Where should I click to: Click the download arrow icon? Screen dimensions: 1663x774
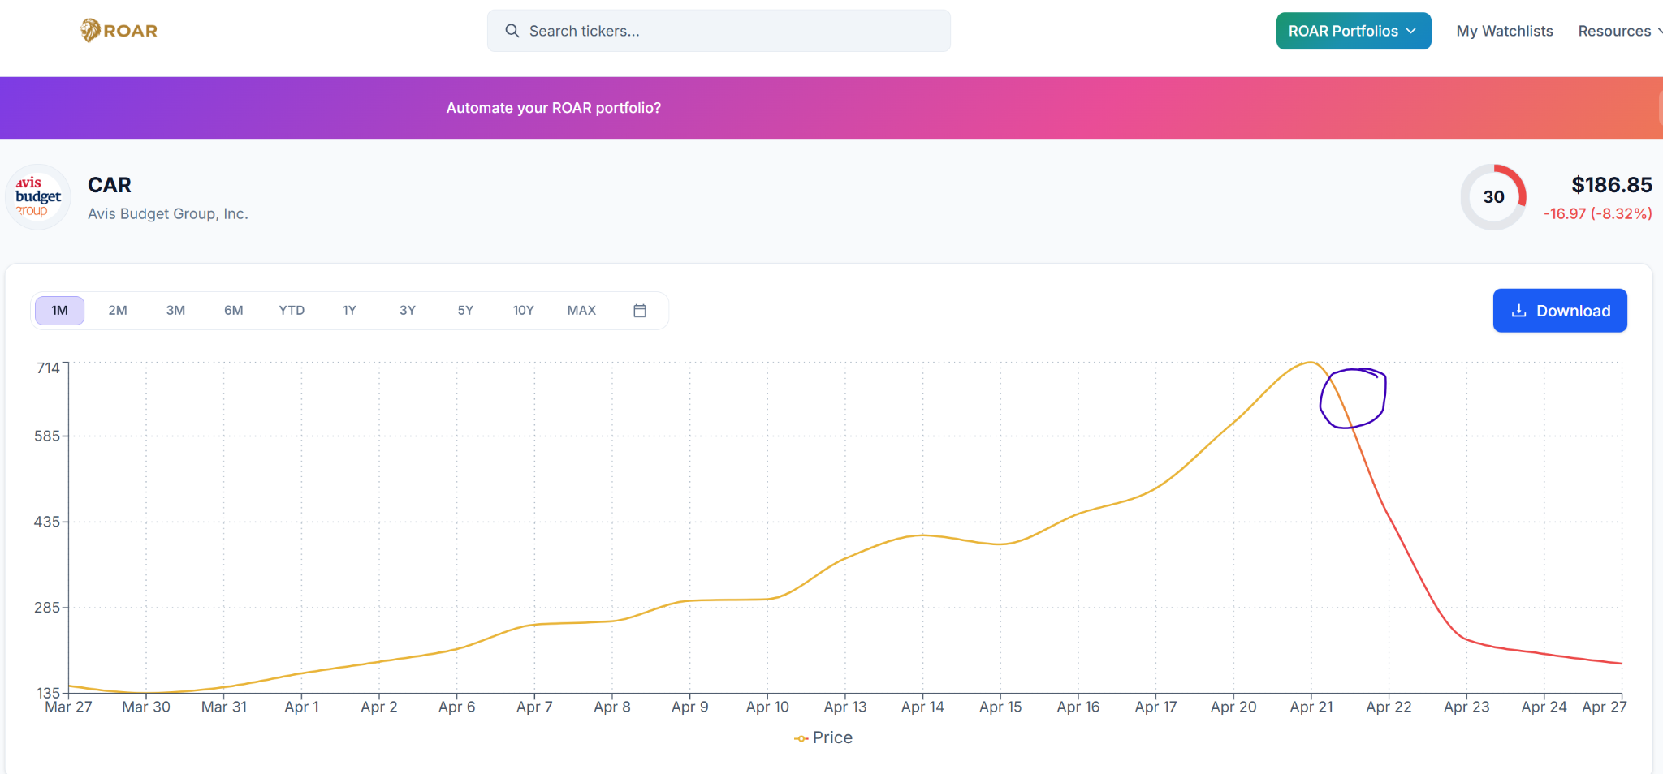[1518, 311]
